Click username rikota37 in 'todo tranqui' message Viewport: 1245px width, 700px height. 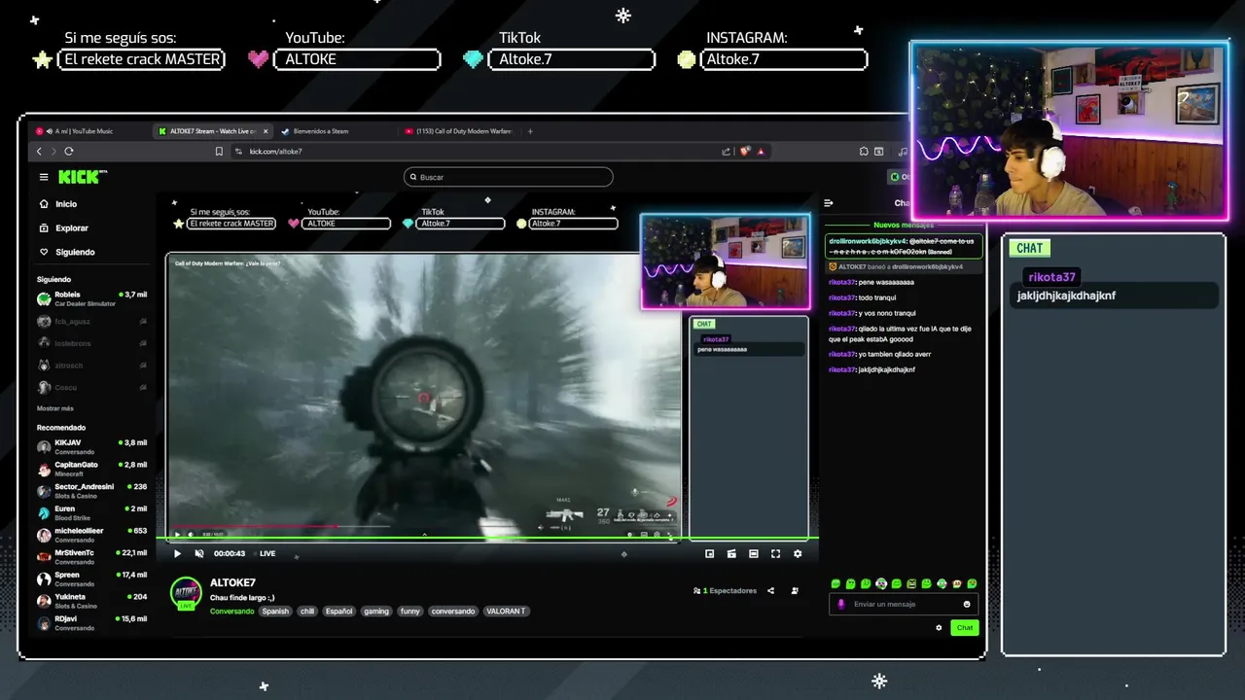(842, 297)
